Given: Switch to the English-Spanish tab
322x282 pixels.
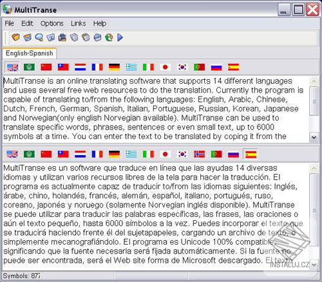Looking at the screenshot, I should click(30, 53).
